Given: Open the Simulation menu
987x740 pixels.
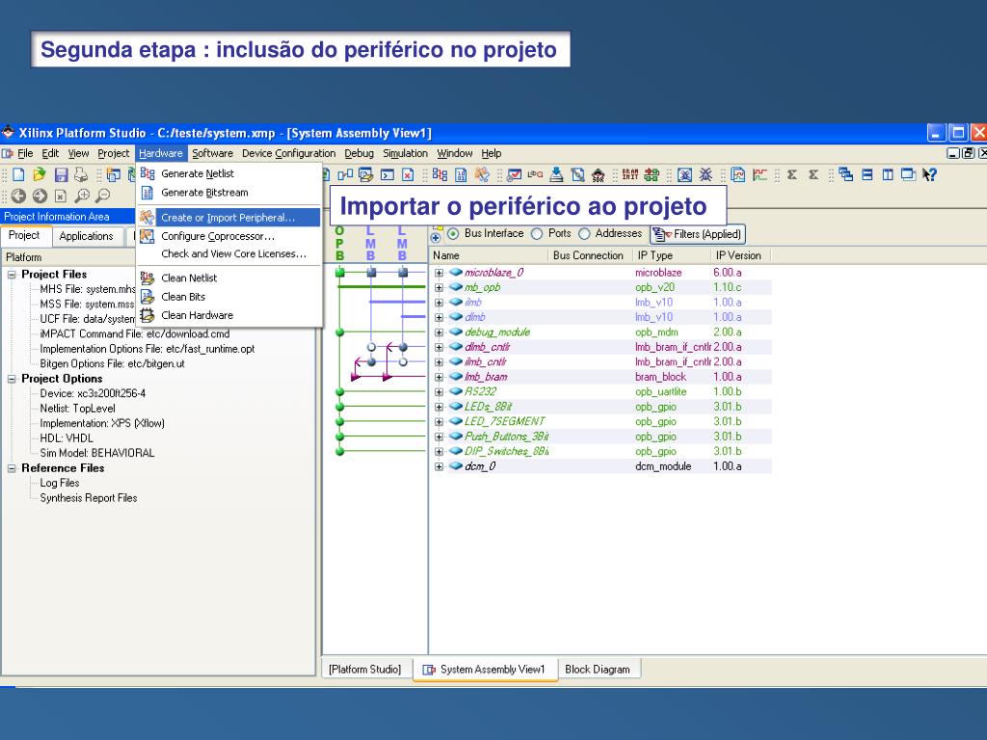Looking at the screenshot, I should point(405,153).
